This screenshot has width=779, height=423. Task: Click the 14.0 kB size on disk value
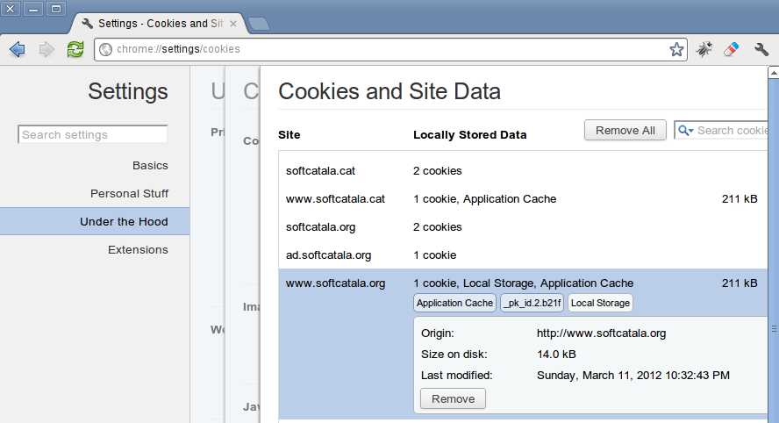pos(556,355)
